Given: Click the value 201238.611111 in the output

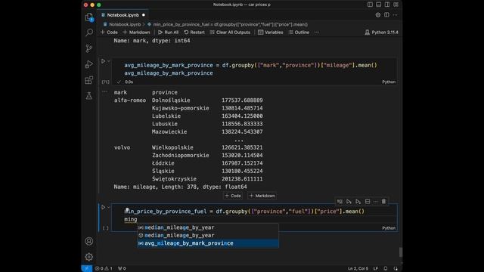Looking at the screenshot, I should click(x=242, y=179).
